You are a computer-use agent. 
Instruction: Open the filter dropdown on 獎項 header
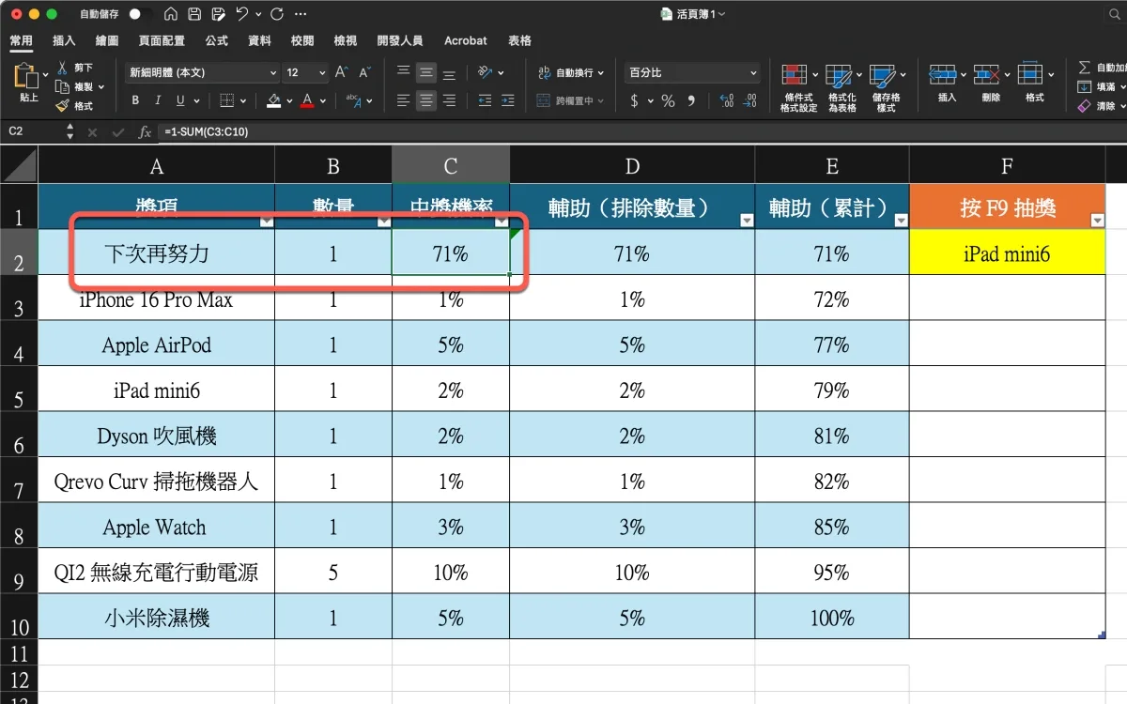(266, 221)
